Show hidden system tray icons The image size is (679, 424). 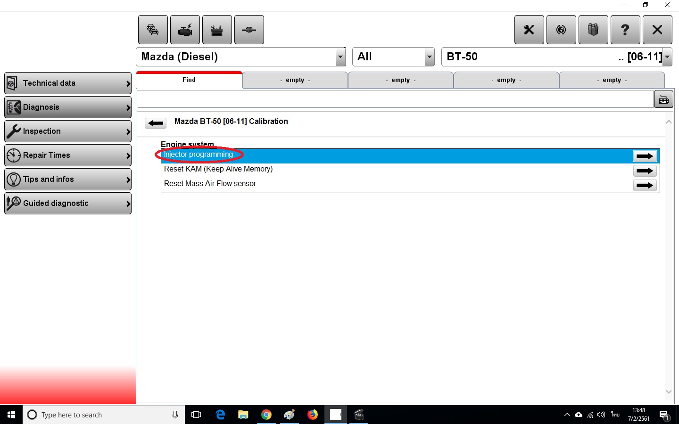pos(567,415)
